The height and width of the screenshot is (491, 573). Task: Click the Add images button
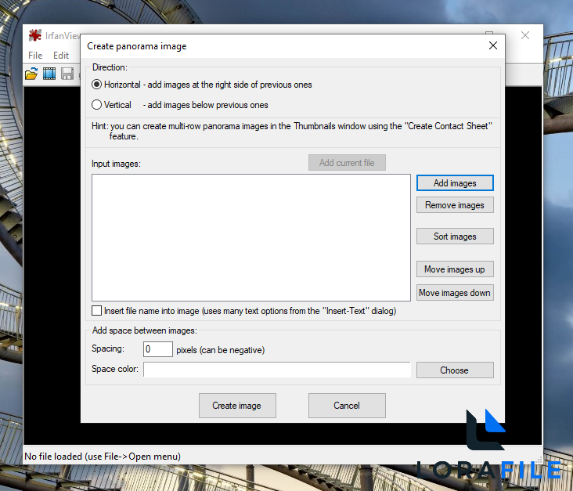click(x=455, y=182)
